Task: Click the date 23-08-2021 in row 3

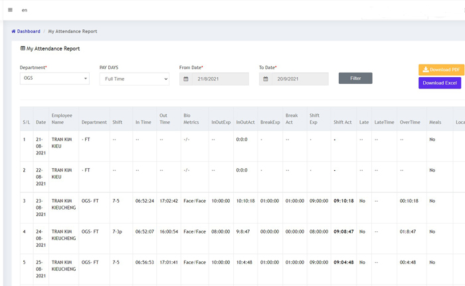Action: [x=41, y=208]
